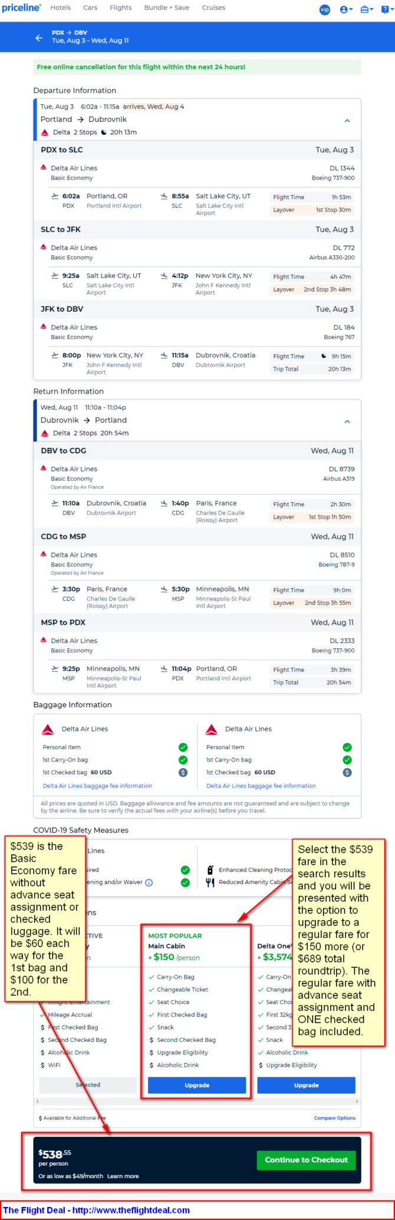
Task: Open the My Trips briefcase menu
Action: coord(367,9)
